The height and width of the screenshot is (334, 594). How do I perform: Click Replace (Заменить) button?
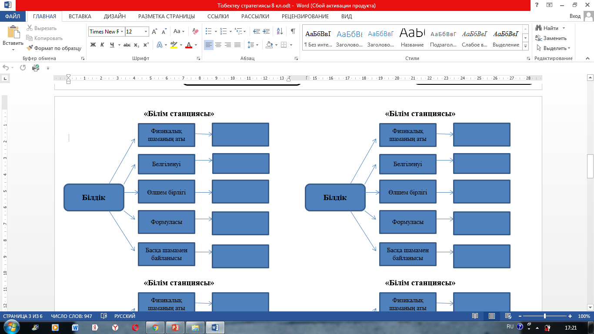tap(551, 38)
